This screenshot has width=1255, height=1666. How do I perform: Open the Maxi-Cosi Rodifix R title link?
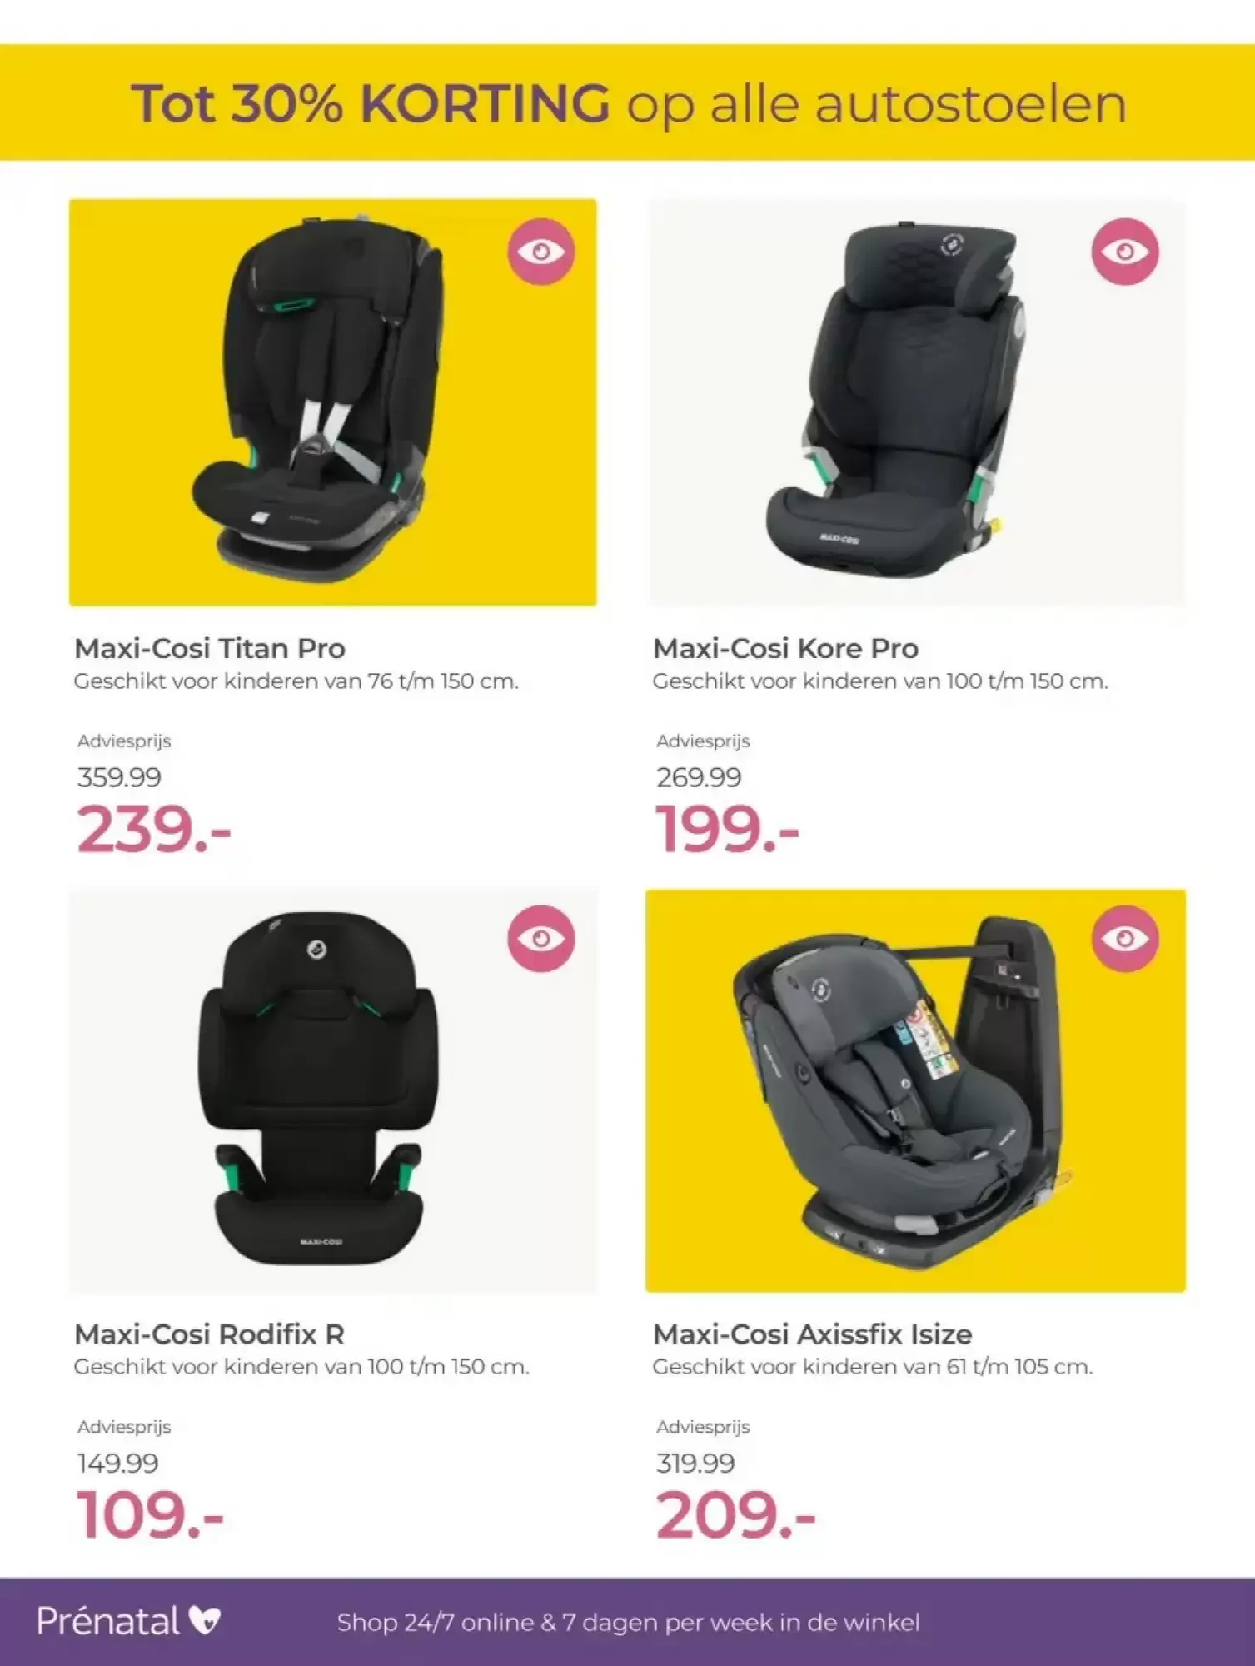(209, 1334)
